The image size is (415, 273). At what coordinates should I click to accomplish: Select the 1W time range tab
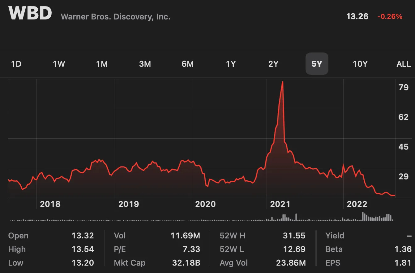click(59, 64)
